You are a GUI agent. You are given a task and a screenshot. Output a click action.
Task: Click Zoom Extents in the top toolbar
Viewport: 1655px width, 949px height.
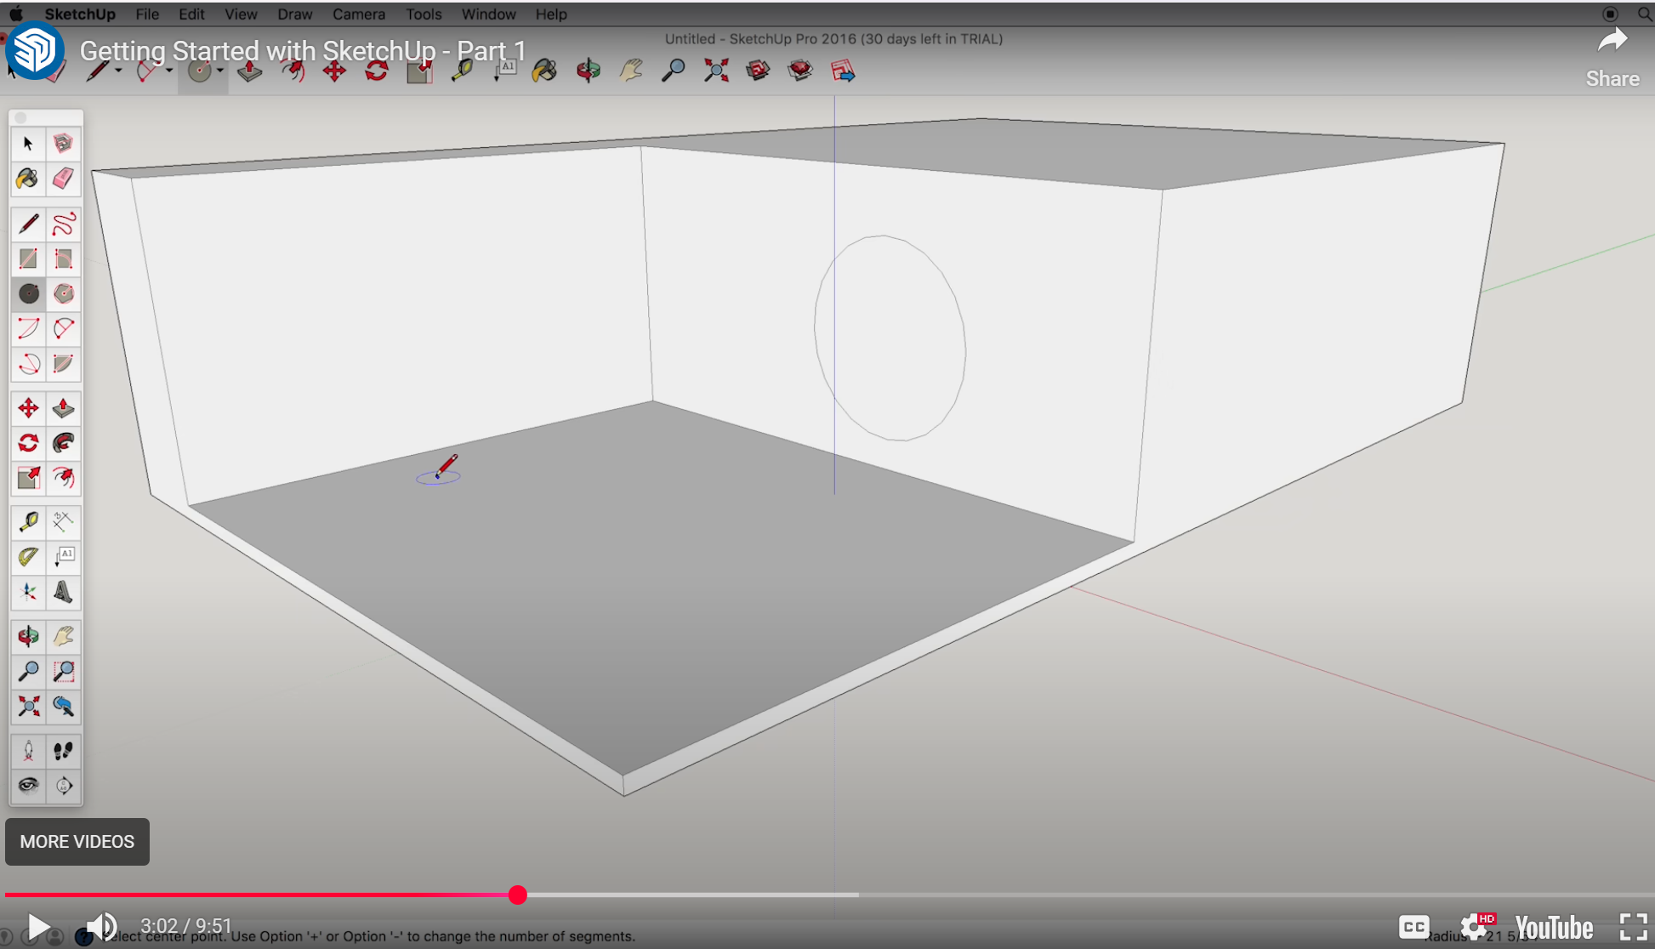[x=716, y=71]
